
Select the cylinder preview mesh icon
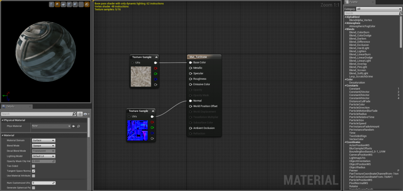pos(51,4)
